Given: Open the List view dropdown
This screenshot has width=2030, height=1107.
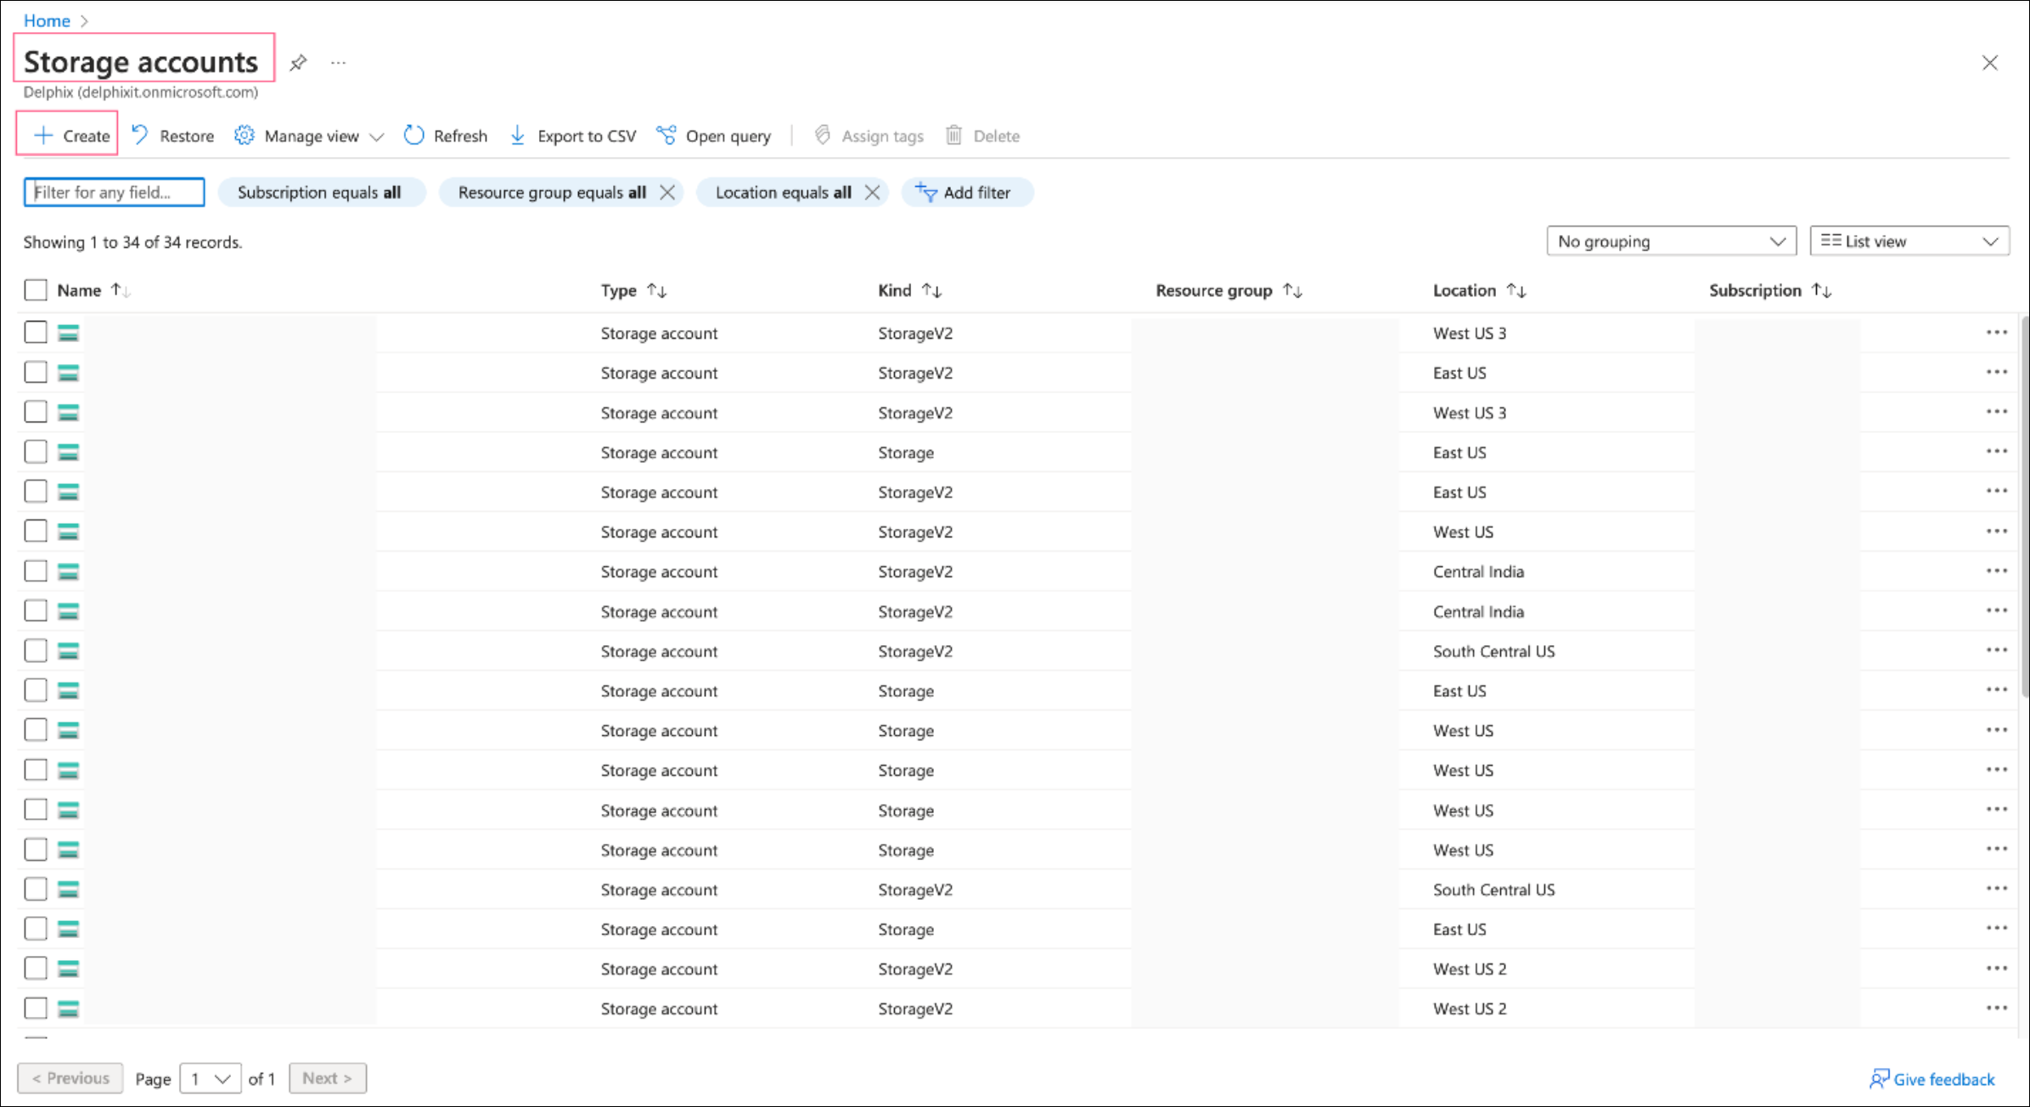Looking at the screenshot, I should [1909, 242].
